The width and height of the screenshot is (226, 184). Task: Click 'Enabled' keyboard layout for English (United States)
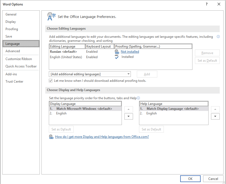(x=92, y=57)
